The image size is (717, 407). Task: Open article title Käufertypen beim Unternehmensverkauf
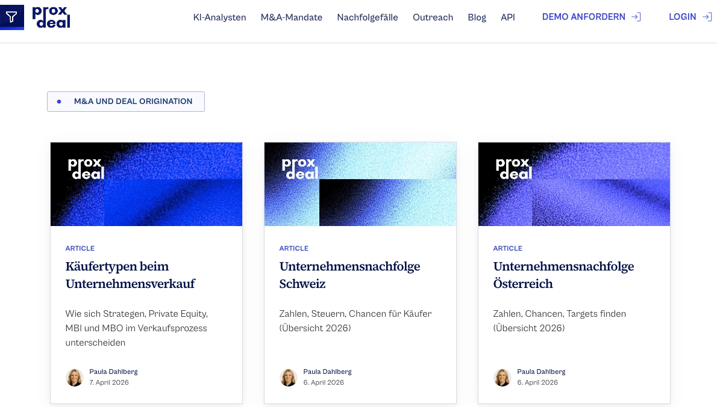pos(130,275)
